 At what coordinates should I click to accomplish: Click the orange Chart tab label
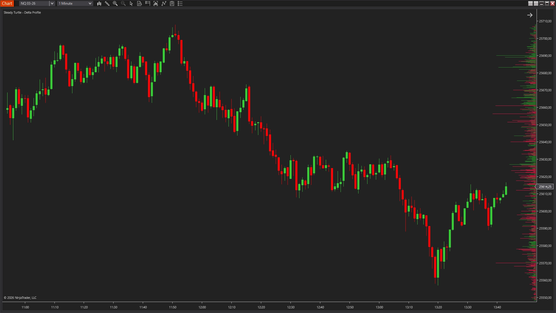pyautogui.click(x=7, y=3)
